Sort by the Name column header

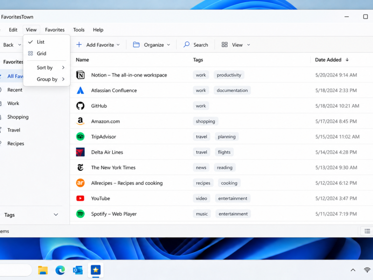tap(83, 60)
